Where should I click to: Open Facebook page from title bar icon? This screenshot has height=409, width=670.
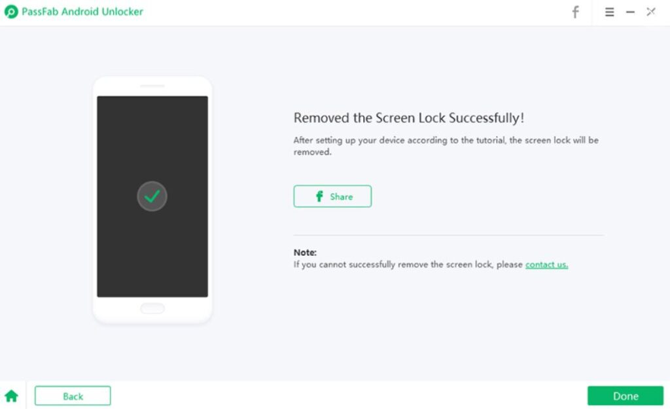click(576, 12)
